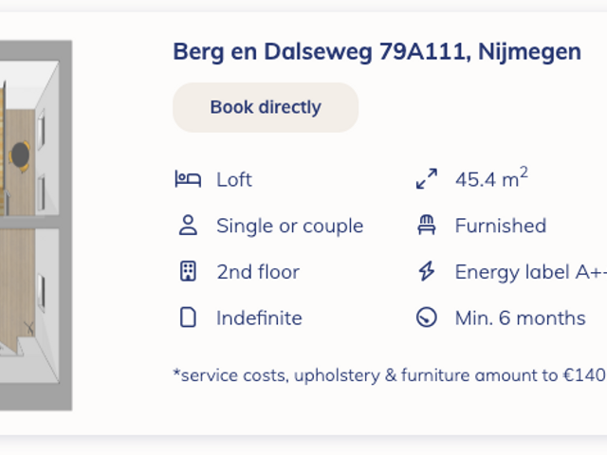607x455 pixels.
Task: Click the service costs footnote text
Action: tap(389, 375)
